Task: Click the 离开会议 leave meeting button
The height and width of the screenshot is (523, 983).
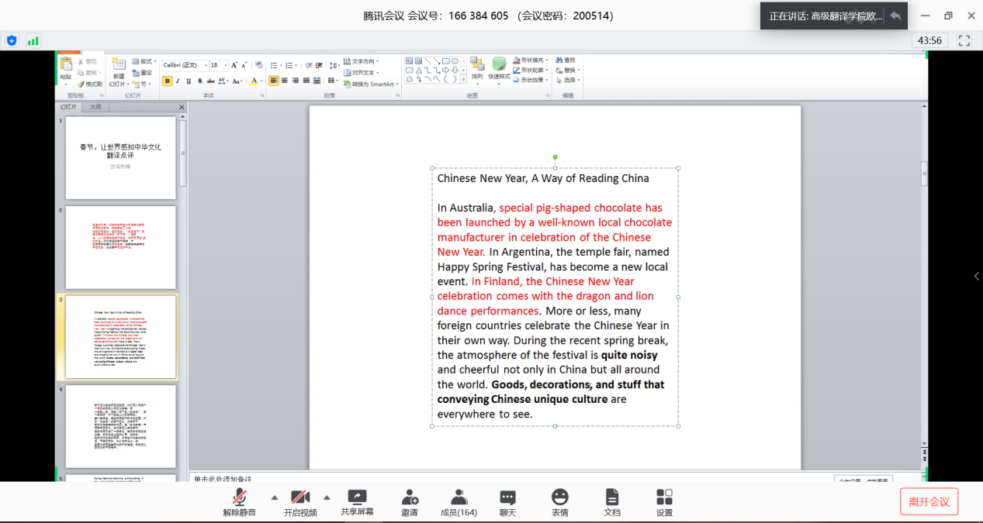Action: tap(929, 501)
